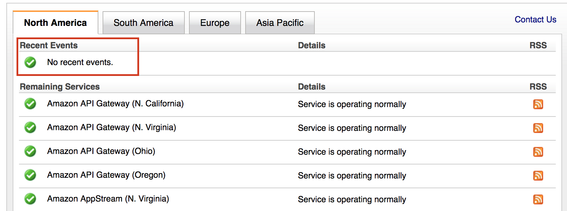Click green status icon for API Gateway Ohio
The height and width of the screenshot is (211, 567).
pyautogui.click(x=30, y=152)
